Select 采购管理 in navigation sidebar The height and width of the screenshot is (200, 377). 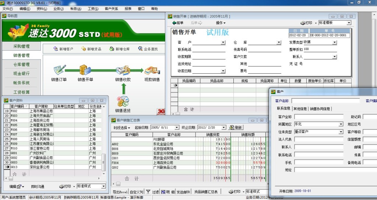[21, 46]
